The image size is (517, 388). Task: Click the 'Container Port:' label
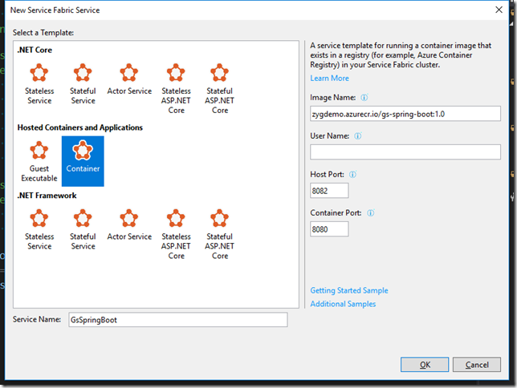(x=336, y=213)
